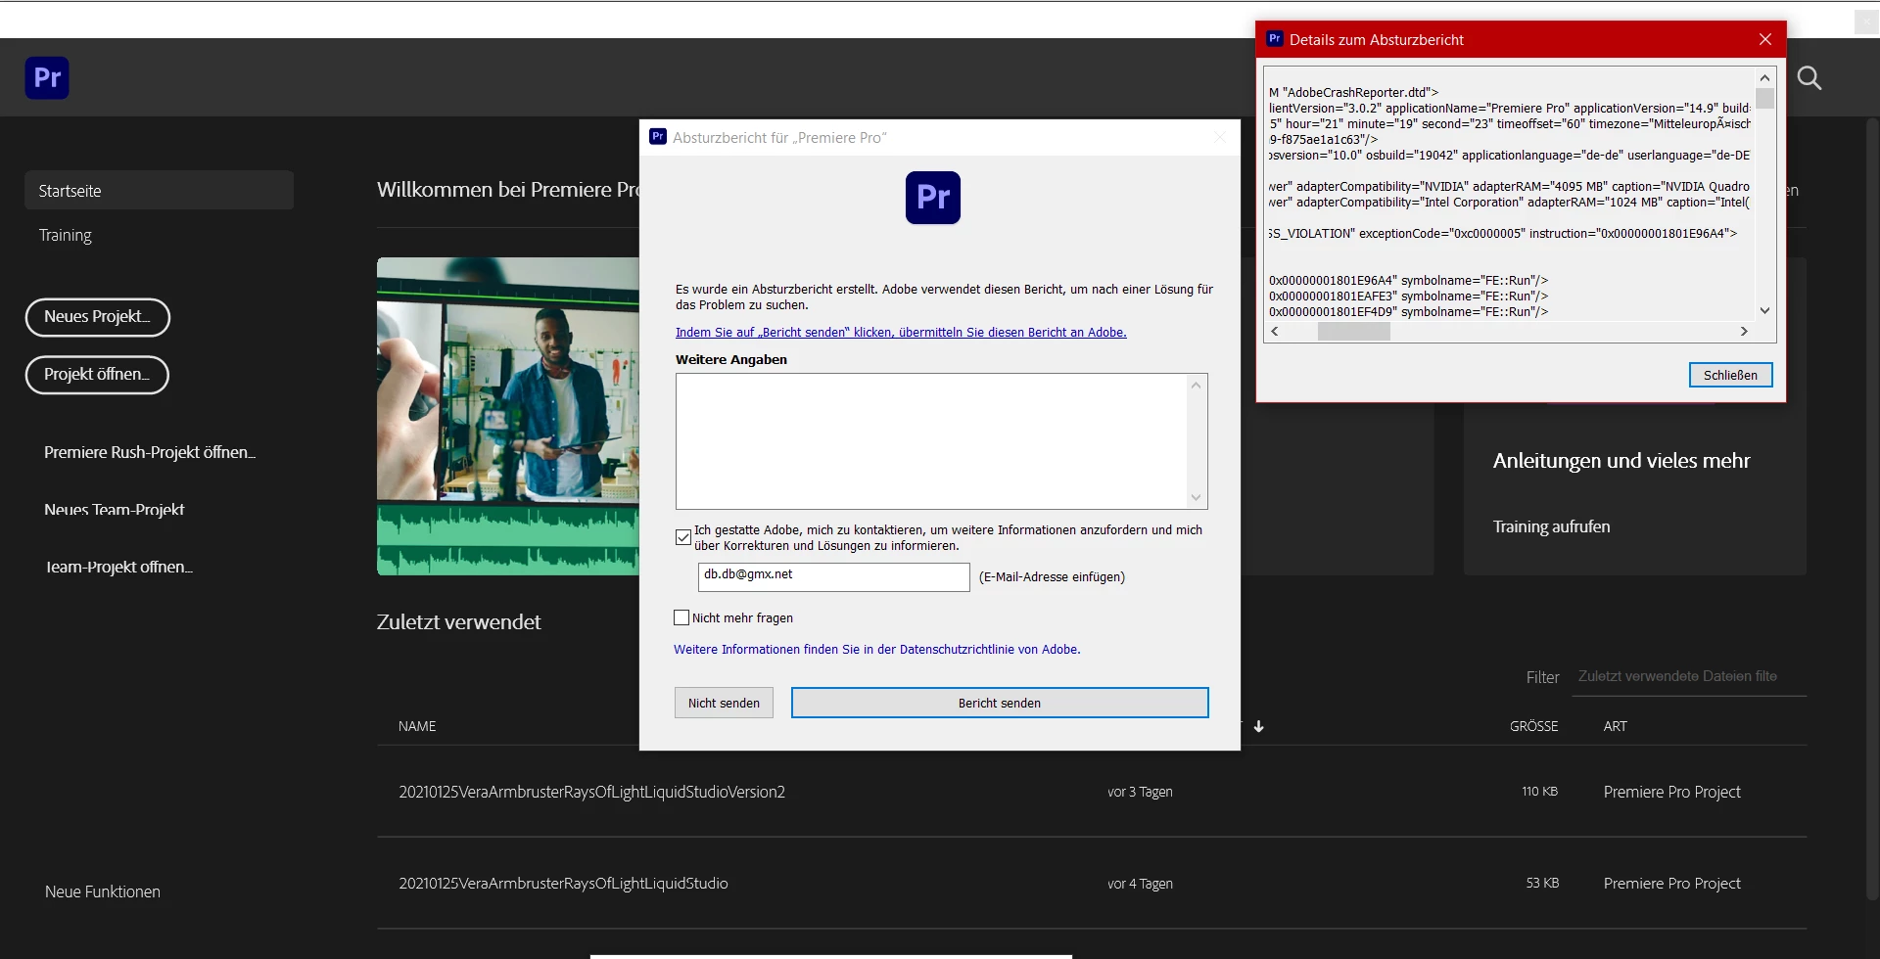Click the Projekt öffnen button
This screenshot has width=1880, height=959.
coord(97,375)
